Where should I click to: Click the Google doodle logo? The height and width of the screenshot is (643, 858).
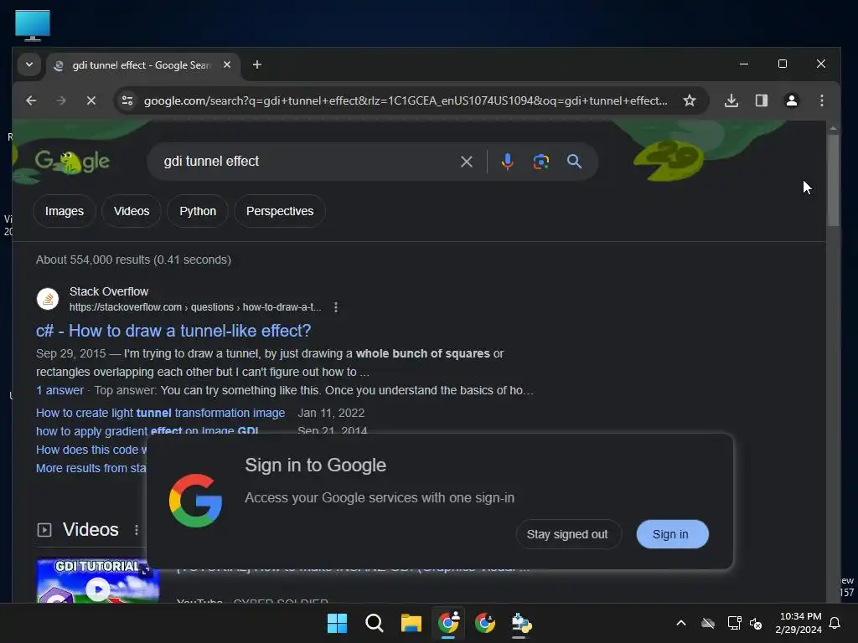[x=72, y=162]
